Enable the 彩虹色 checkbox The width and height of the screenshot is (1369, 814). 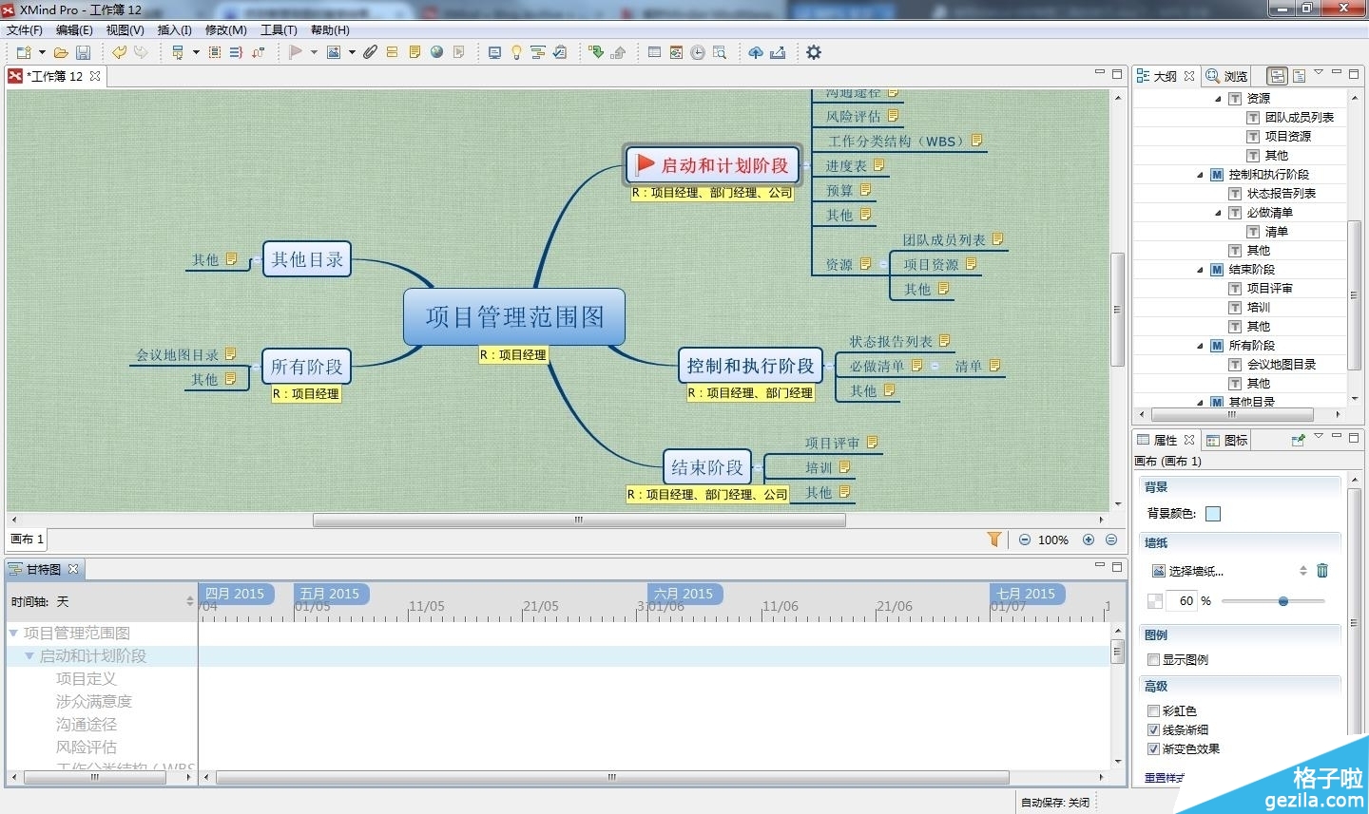pos(1153,710)
